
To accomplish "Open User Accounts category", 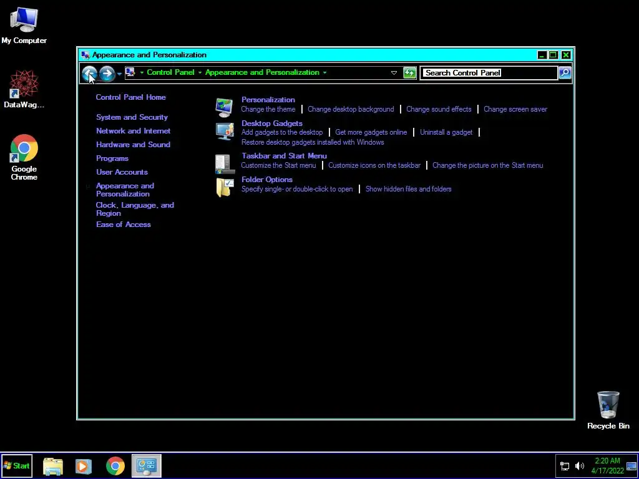I will point(122,172).
